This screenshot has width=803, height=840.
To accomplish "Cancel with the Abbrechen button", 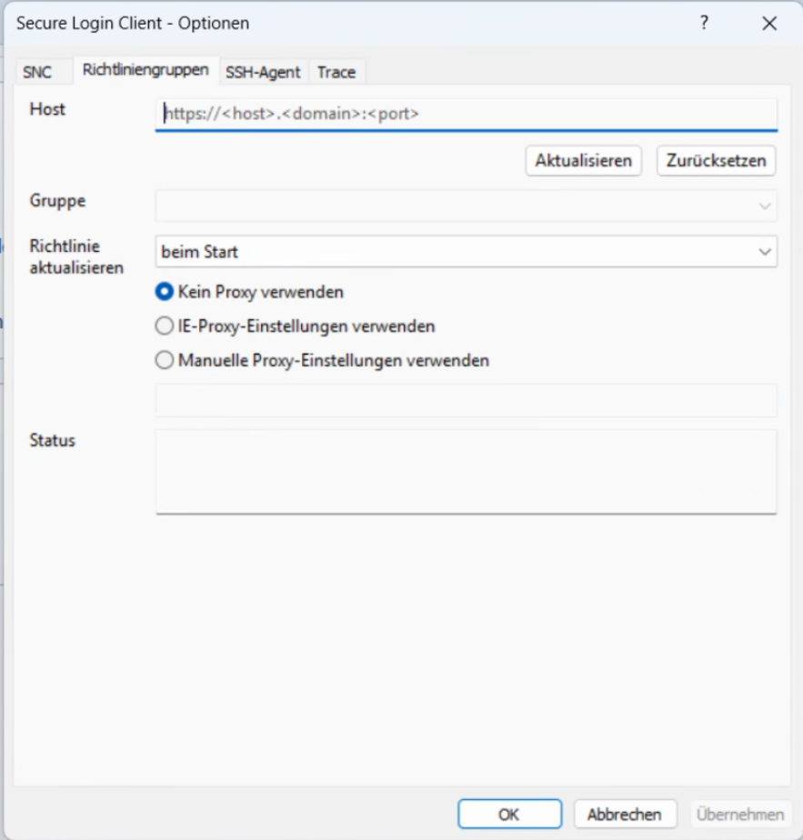I will [x=625, y=814].
